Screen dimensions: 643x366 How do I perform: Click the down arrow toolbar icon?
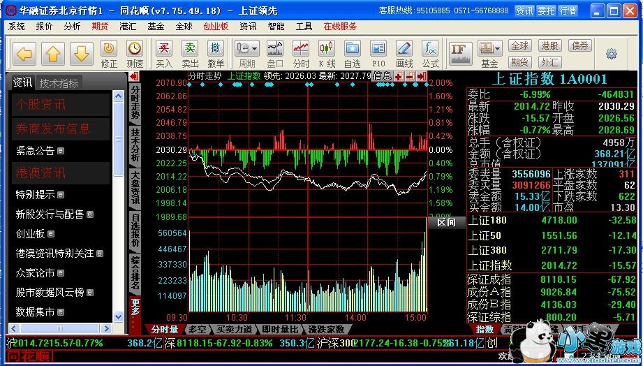pos(82,53)
